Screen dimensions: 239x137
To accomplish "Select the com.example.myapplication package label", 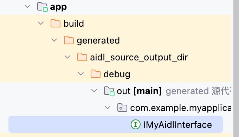I will pyautogui.click(x=181, y=108).
